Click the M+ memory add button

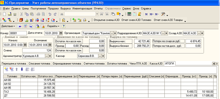[x=152, y=14]
